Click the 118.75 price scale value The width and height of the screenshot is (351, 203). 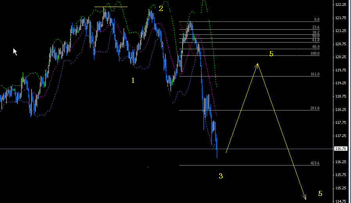tap(341, 96)
